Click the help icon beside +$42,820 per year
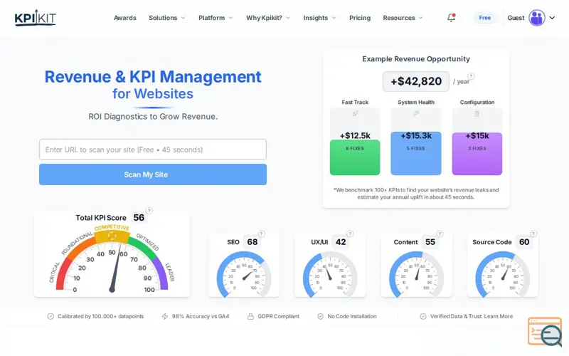The height and width of the screenshot is (356, 569). (471, 76)
